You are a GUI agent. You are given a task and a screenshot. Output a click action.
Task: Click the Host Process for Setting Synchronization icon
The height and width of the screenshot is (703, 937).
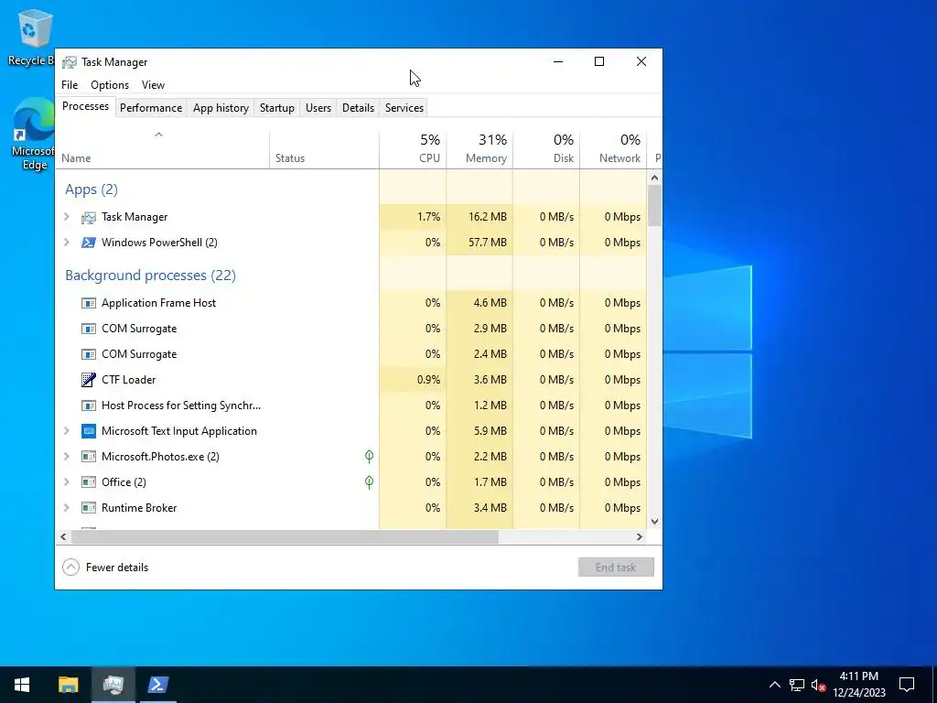[89, 406]
